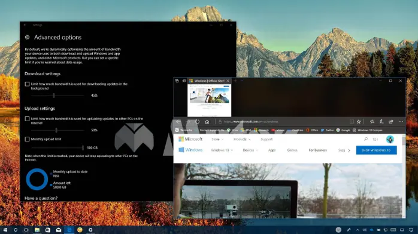Image resolution: width=418 pixels, height=234 pixels.
Task: Enable download bandwidth limit checkbox
Action: (27, 84)
